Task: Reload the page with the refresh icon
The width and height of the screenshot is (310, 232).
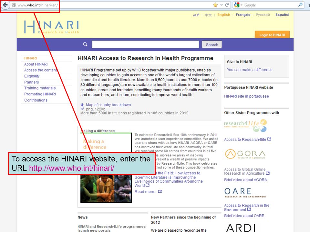Action: 227,5
